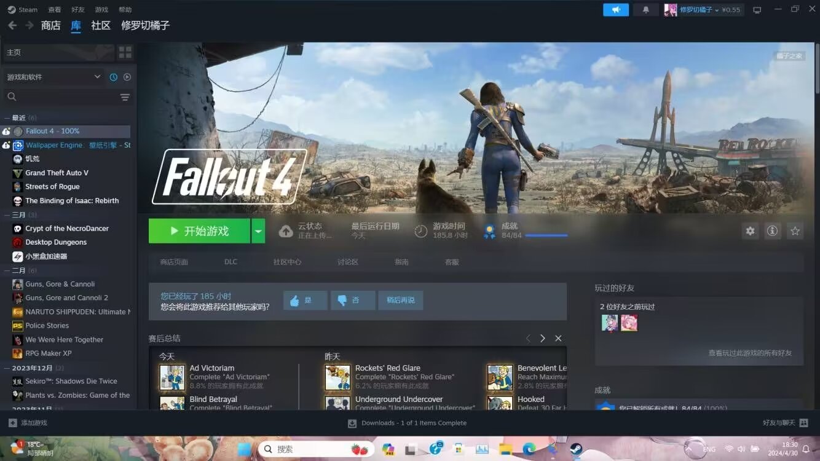Open the Play button dropdown arrow
820x461 pixels.
click(258, 231)
